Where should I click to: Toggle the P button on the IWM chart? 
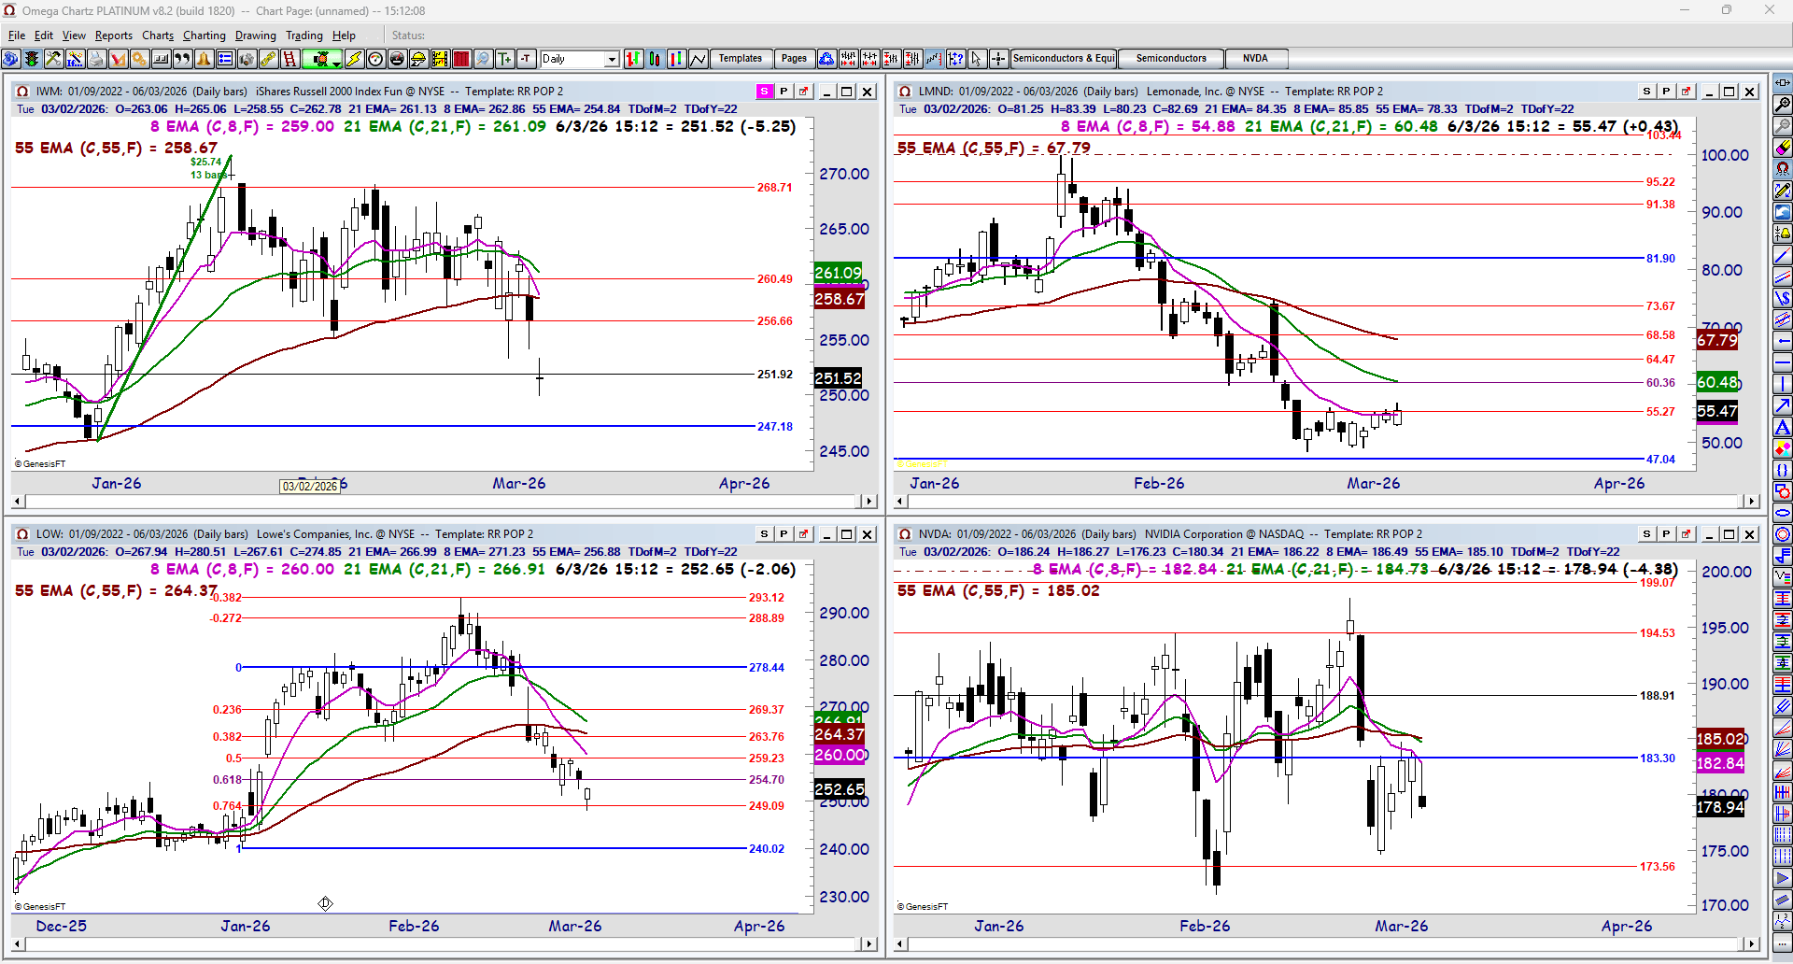(784, 92)
